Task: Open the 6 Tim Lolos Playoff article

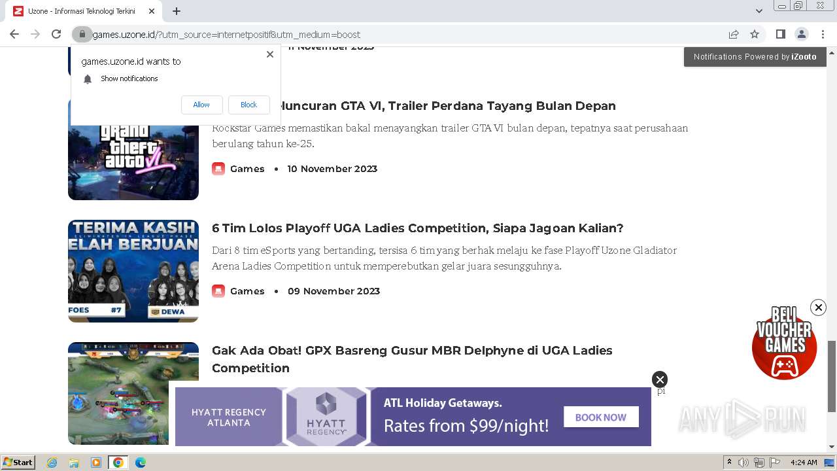Action: pos(417,228)
